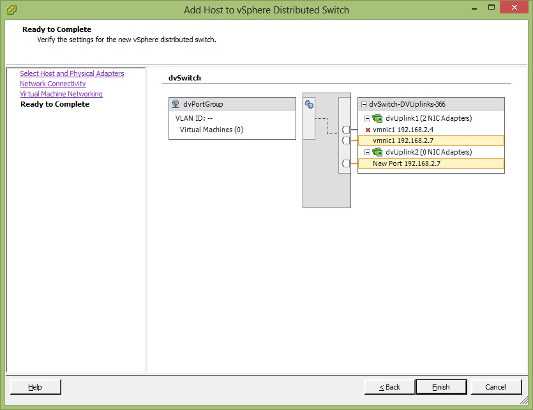
Task: Click the dvUplink2 green adapter icon
Action: (377, 152)
